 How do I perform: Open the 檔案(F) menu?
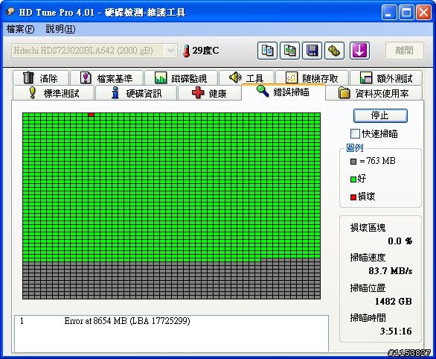point(20,29)
